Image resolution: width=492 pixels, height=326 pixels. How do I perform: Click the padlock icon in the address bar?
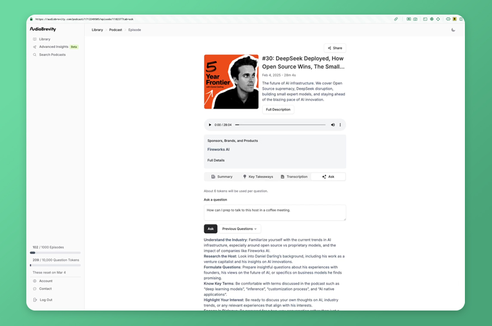click(31, 19)
